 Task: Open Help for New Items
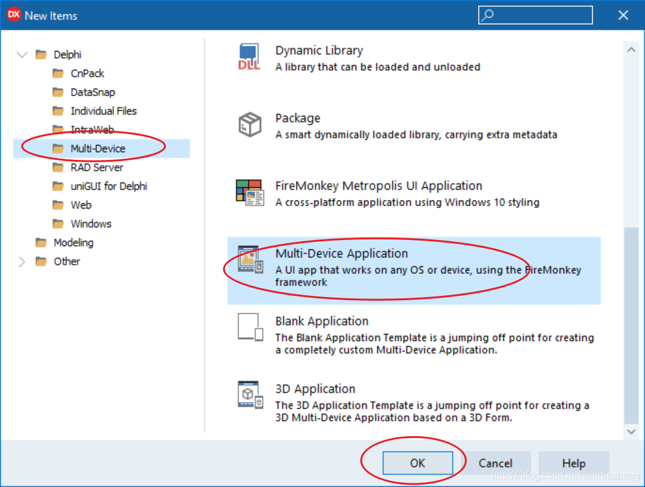[574, 463]
